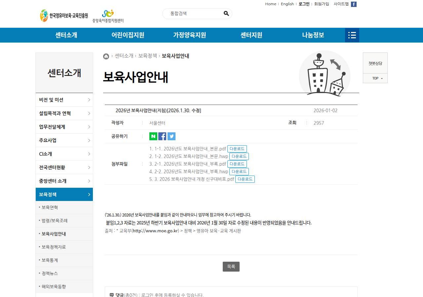Open 보육연혁 submenu item
This screenshot has width=423, height=297.
[64, 207]
